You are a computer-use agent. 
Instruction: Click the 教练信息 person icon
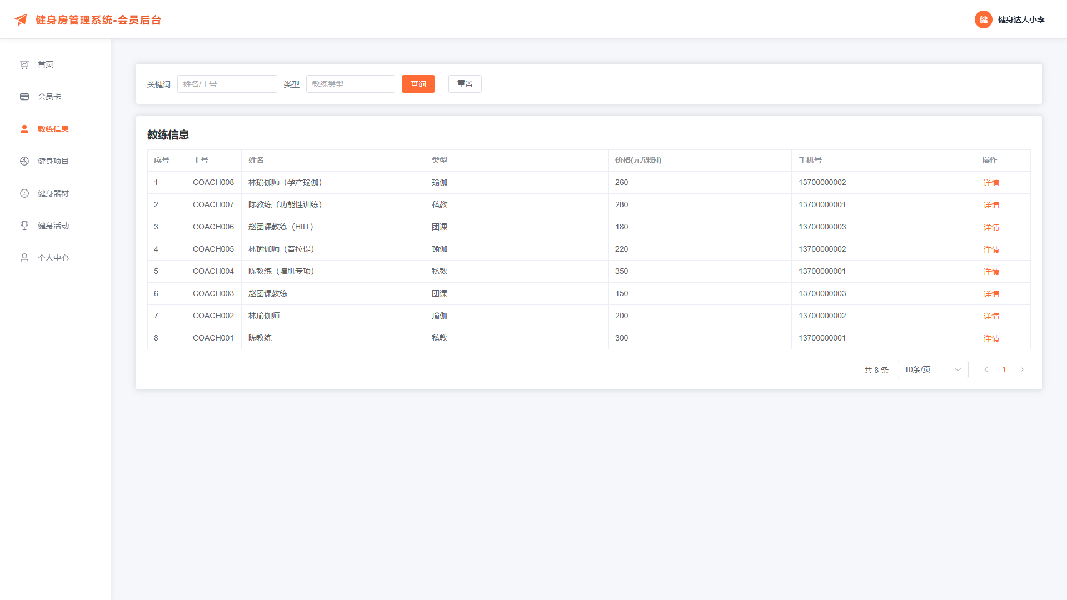[x=24, y=129]
